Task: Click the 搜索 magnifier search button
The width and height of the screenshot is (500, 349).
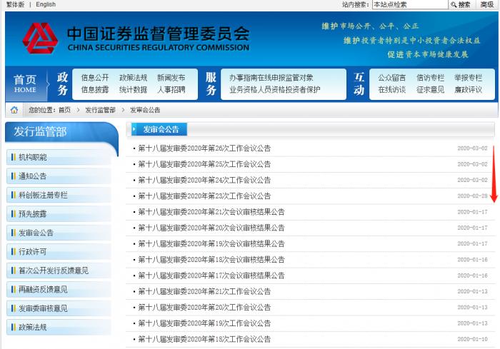Action: (461, 4)
